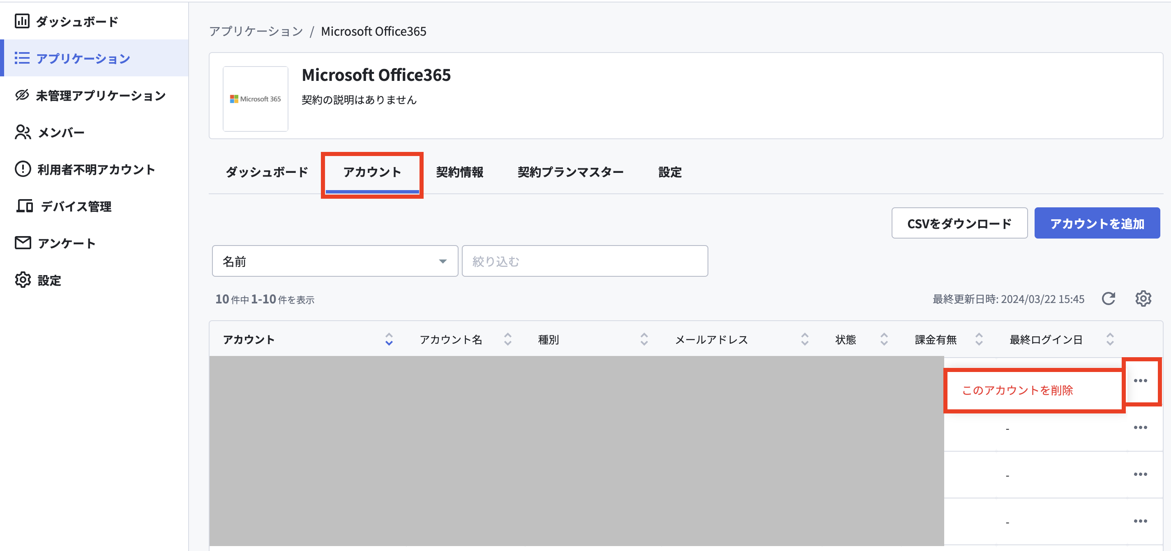The width and height of the screenshot is (1171, 551).
Task: Choose このアカウントを削除 menu option
Action: (1034, 390)
